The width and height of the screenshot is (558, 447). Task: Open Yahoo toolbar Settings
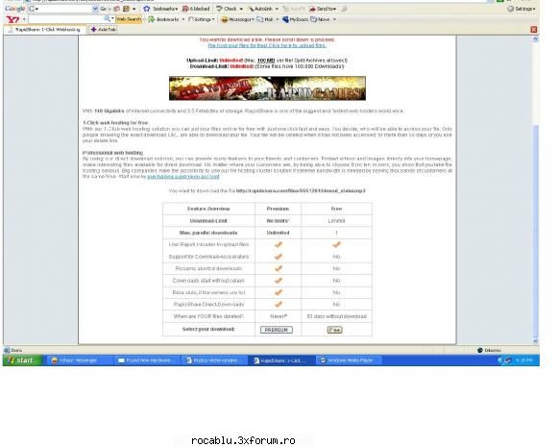click(x=201, y=19)
